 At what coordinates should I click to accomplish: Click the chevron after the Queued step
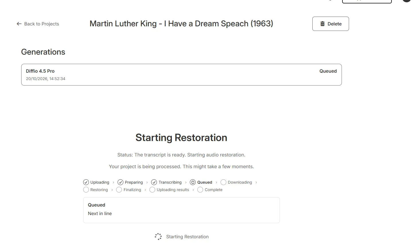pos(217,182)
